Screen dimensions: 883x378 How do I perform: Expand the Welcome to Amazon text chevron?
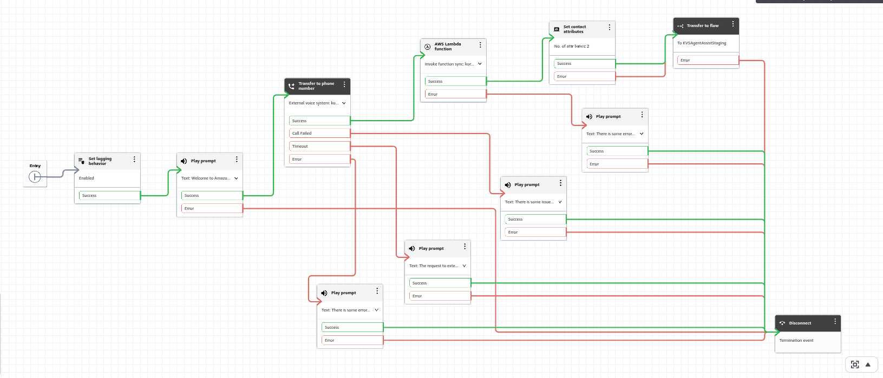[236, 178]
